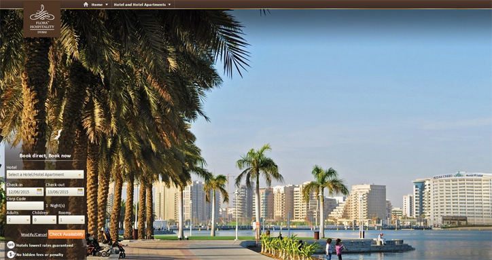Open the Select a Hotel dropdown

45,174
